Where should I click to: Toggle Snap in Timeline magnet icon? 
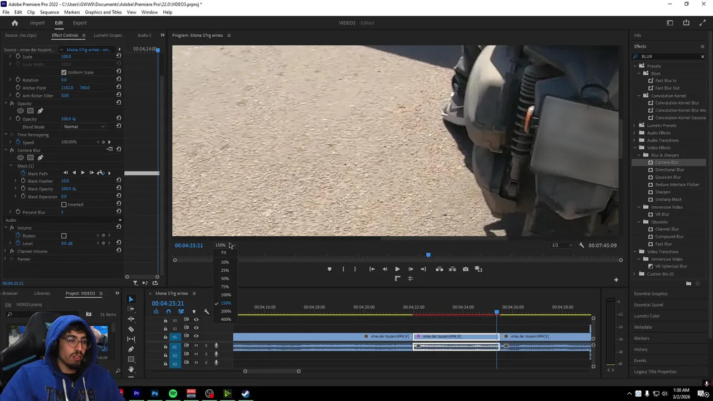(x=168, y=311)
